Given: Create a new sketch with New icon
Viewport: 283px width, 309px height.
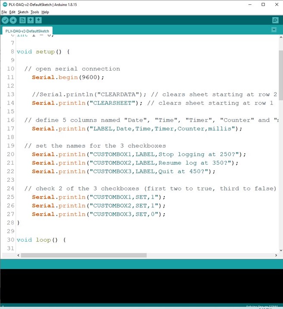Looking at the screenshot, I should [22, 20].
